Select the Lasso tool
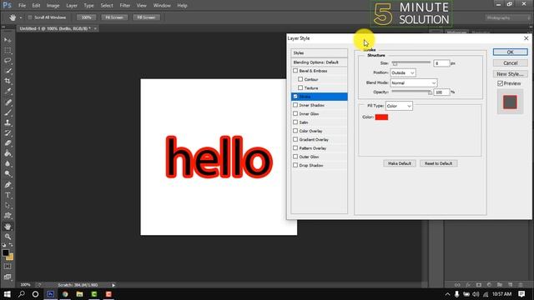This screenshot has width=534, height=300. point(8,61)
